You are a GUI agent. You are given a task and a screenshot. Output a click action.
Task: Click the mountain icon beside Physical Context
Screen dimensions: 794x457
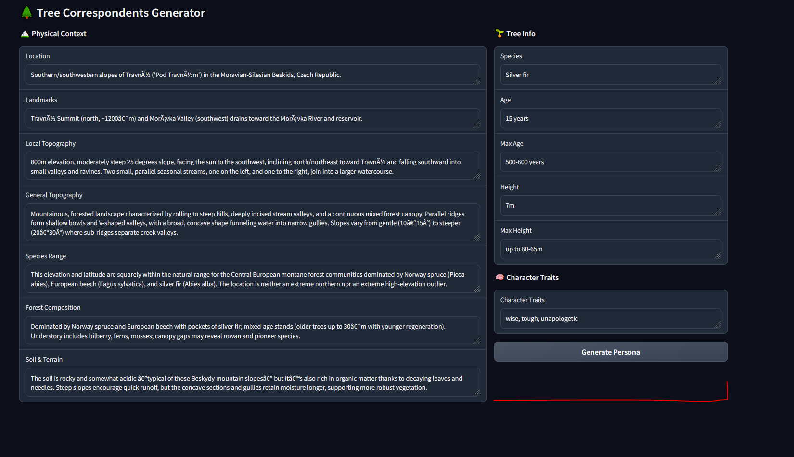[25, 34]
